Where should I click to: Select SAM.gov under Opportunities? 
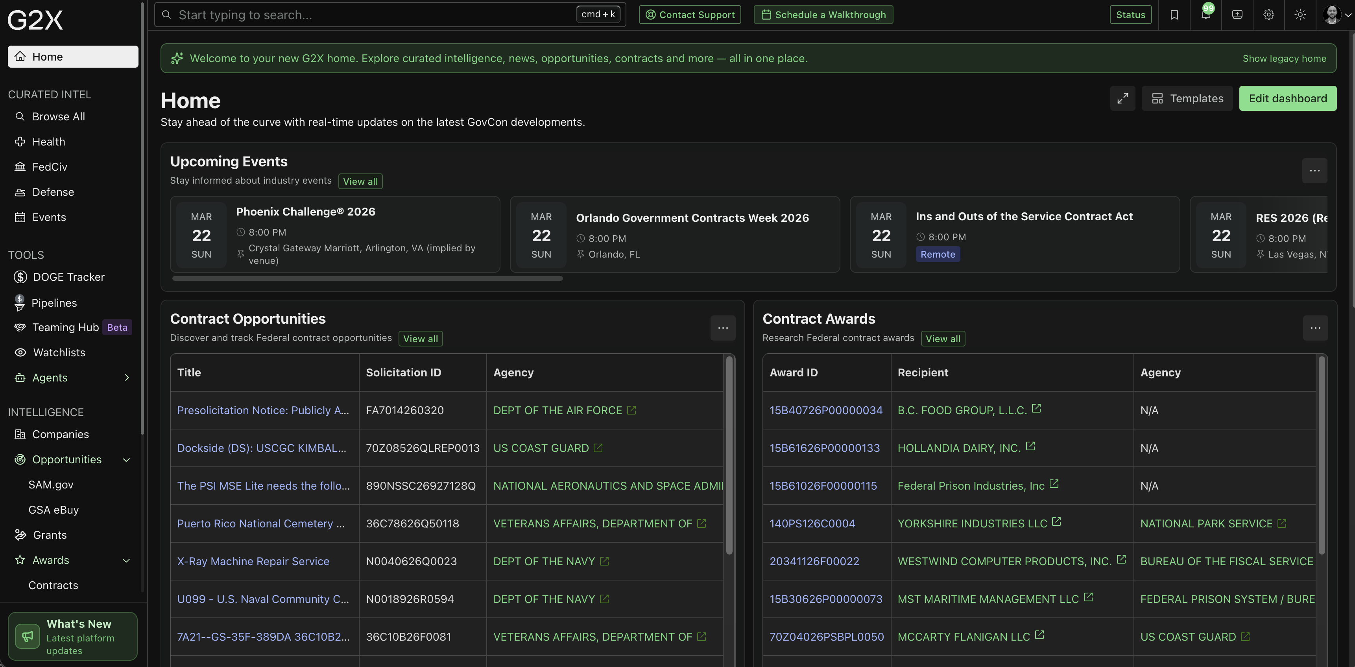[x=51, y=485]
